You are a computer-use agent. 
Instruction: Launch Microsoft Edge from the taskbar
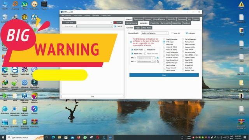(53, 137)
